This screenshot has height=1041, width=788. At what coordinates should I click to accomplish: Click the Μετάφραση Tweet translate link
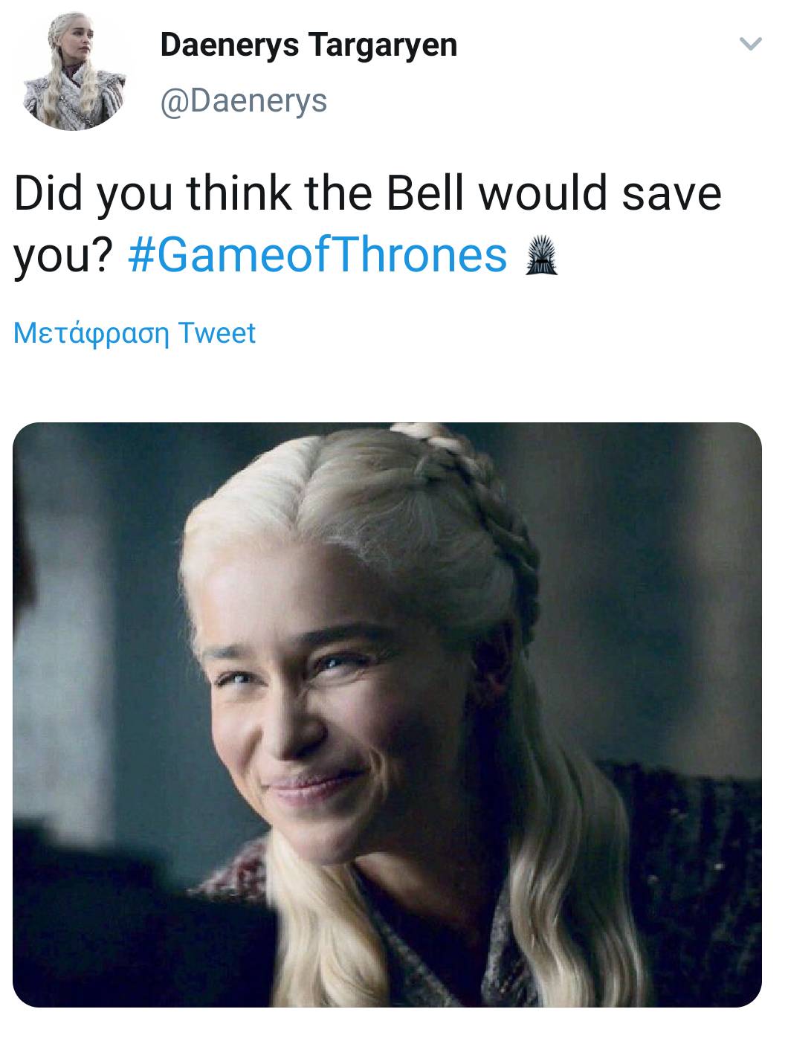[x=135, y=333]
